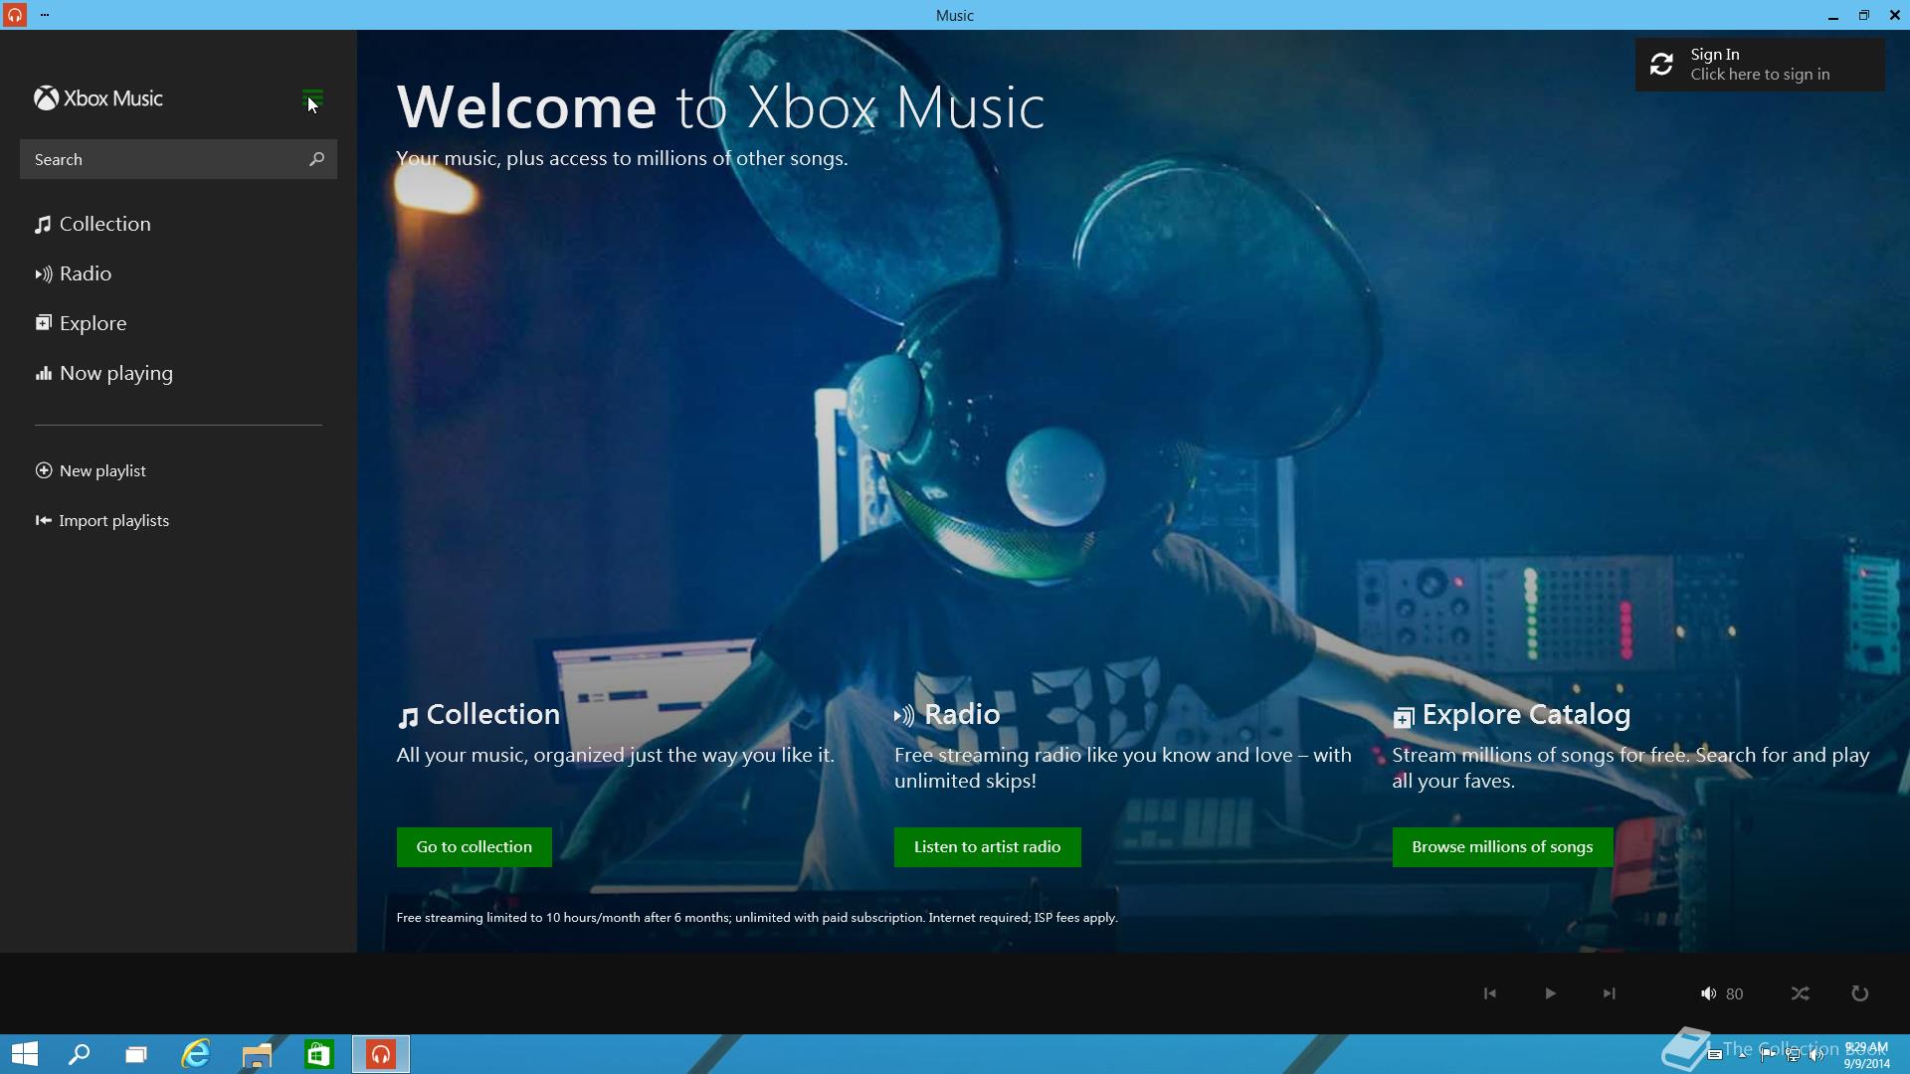
Task: Toggle shuffle mode
Action: [x=1800, y=993]
